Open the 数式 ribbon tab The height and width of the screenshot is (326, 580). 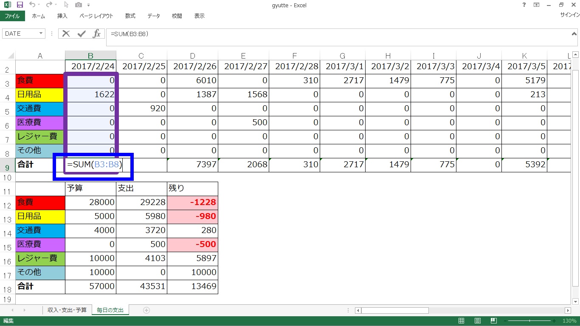130,16
